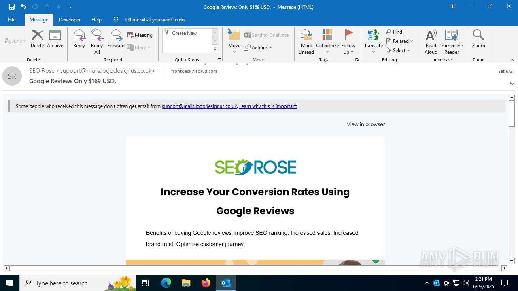Click the SEO ROSE logo image
The width and height of the screenshot is (518, 291).
point(255,167)
